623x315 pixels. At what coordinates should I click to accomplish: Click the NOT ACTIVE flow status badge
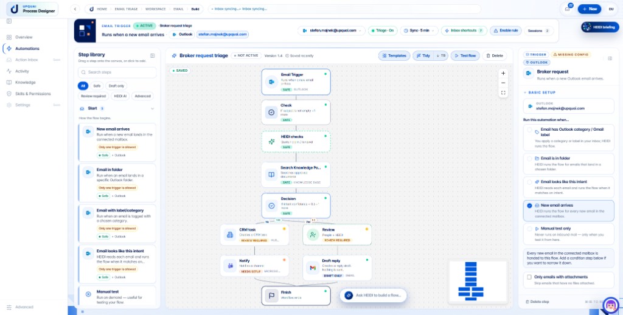246,55
